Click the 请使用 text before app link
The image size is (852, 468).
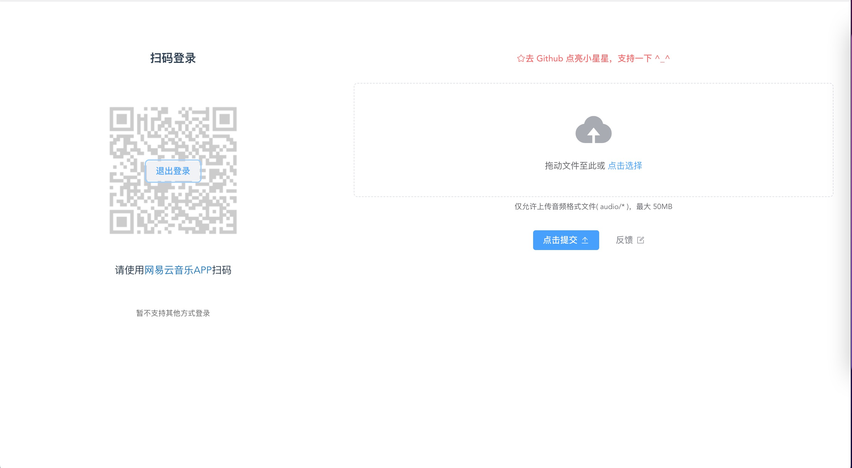coord(129,270)
